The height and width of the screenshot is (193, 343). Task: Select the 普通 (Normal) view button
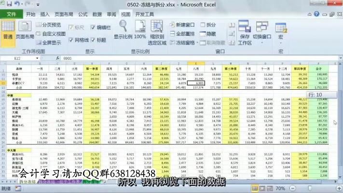[x=8, y=33]
